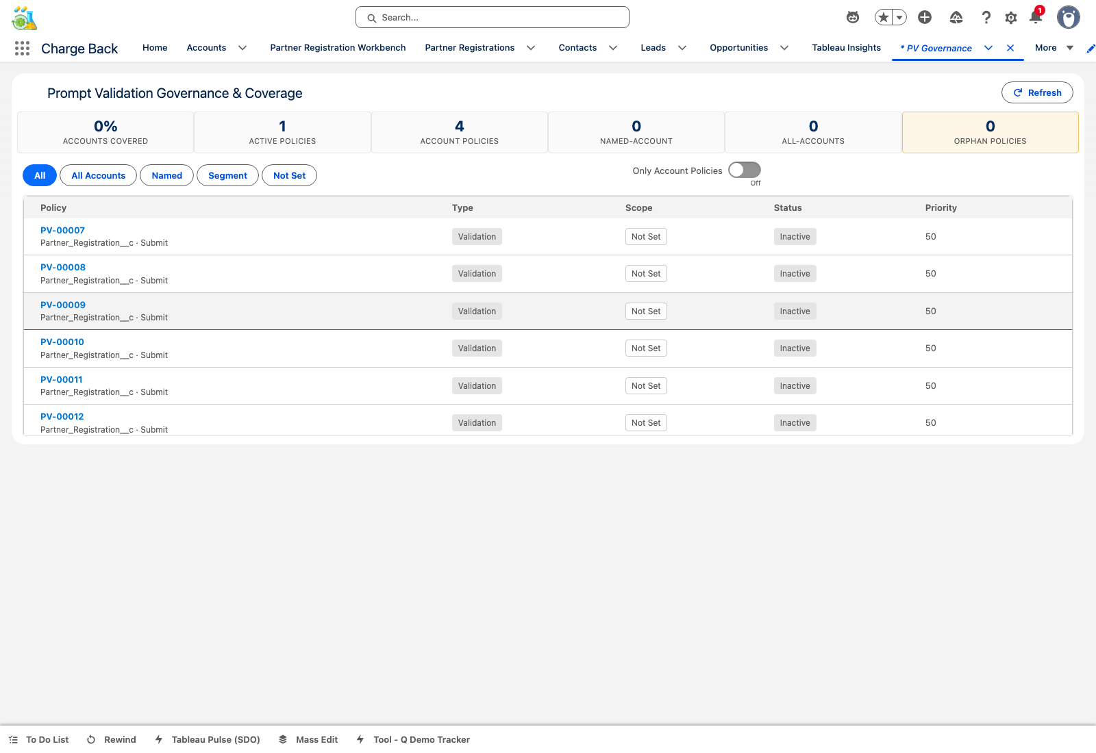Image resolution: width=1096 pixels, height=753 pixels.
Task: Open the Mass Edit utility
Action: click(308, 739)
